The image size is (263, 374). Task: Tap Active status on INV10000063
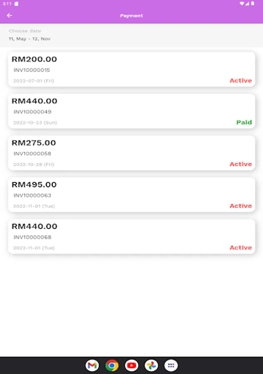pos(241,206)
